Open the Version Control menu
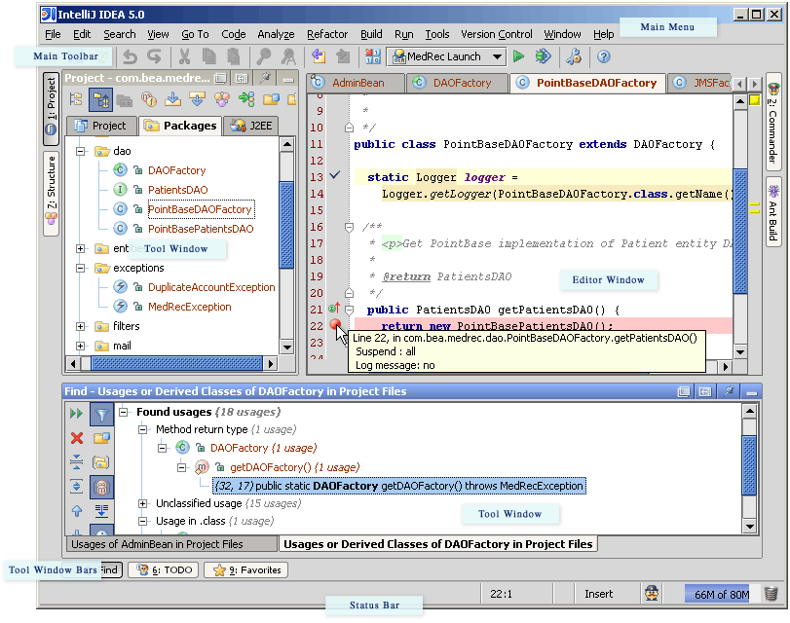 click(496, 34)
